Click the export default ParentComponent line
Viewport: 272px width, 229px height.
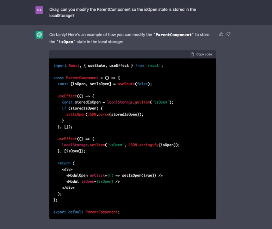[x=86, y=212]
